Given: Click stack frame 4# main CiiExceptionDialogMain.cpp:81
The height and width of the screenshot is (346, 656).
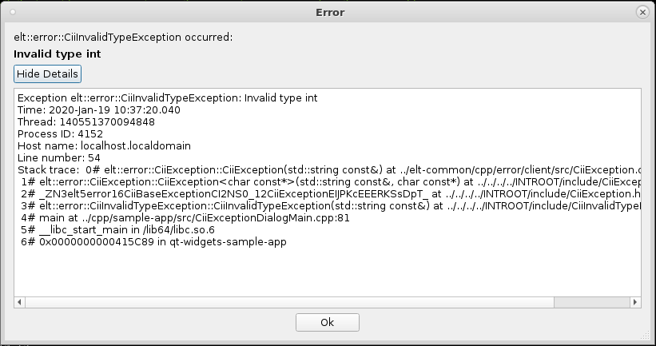Looking at the screenshot, I should point(181,217).
